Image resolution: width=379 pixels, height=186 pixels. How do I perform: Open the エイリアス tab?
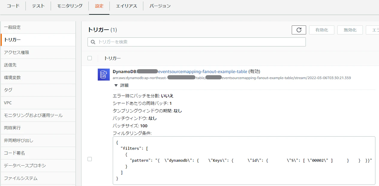[x=126, y=6]
